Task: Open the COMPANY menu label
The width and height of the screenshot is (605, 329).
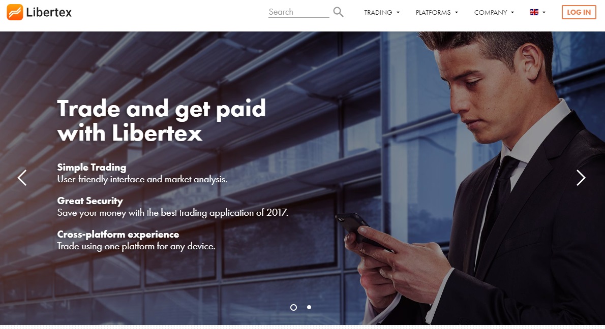Action: click(491, 12)
